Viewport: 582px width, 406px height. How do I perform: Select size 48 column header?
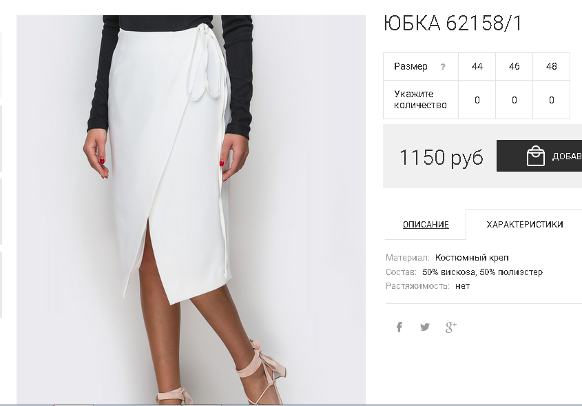551,66
